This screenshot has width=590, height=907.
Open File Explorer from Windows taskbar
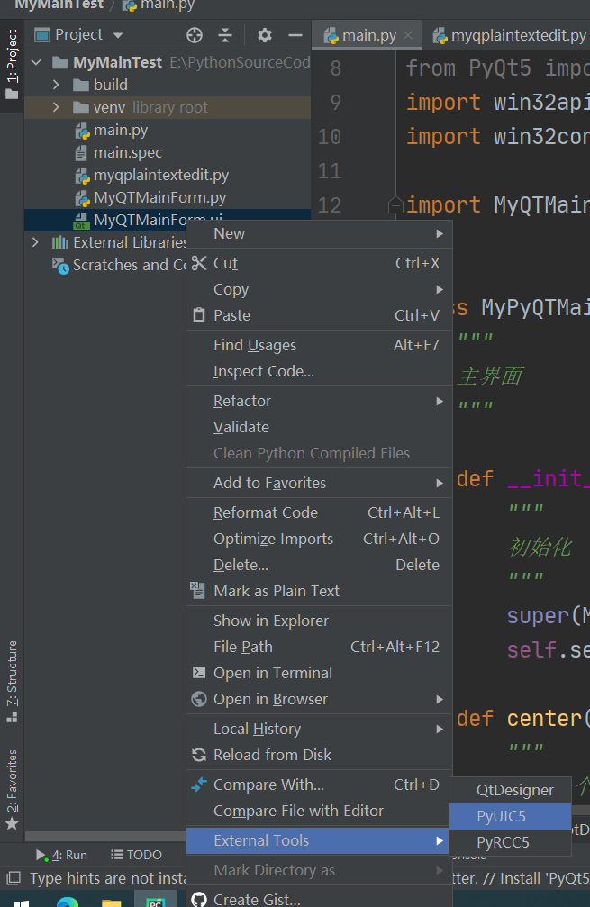click(111, 902)
